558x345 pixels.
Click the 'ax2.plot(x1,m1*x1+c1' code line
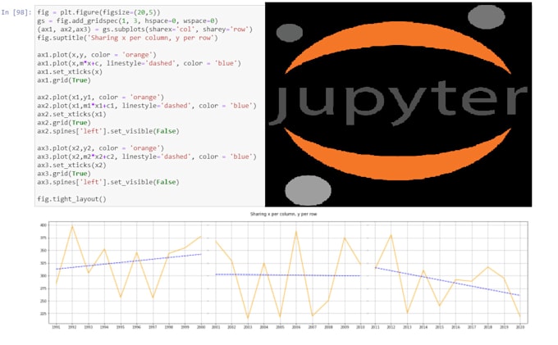147,106
